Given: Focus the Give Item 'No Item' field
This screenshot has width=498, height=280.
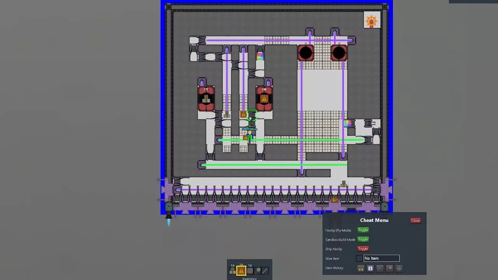Looking at the screenshot, I should (381, 258).
